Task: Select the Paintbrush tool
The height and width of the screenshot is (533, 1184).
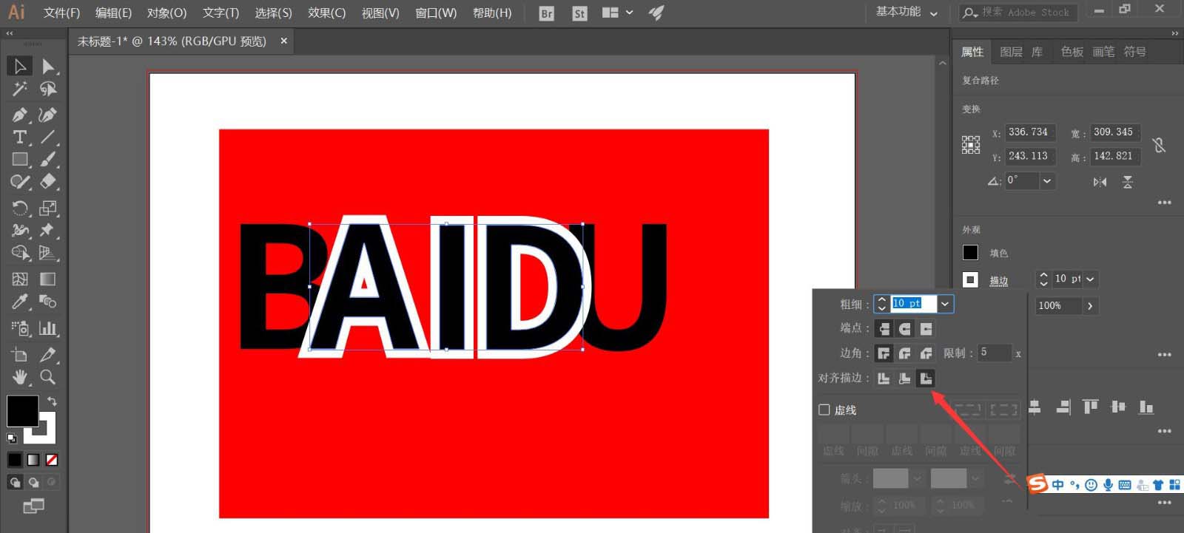Action: pos(48,159)
